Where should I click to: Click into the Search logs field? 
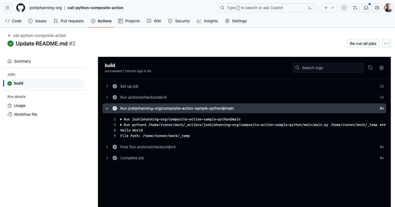(328, 68)
